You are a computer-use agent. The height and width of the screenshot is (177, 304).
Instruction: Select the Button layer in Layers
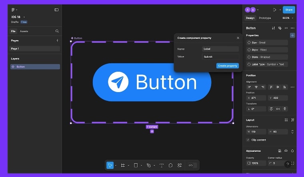(35, 67)
